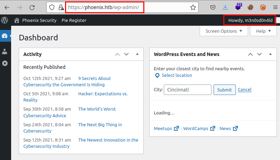Expand the Help dropdown tab

tap(263, 31)
